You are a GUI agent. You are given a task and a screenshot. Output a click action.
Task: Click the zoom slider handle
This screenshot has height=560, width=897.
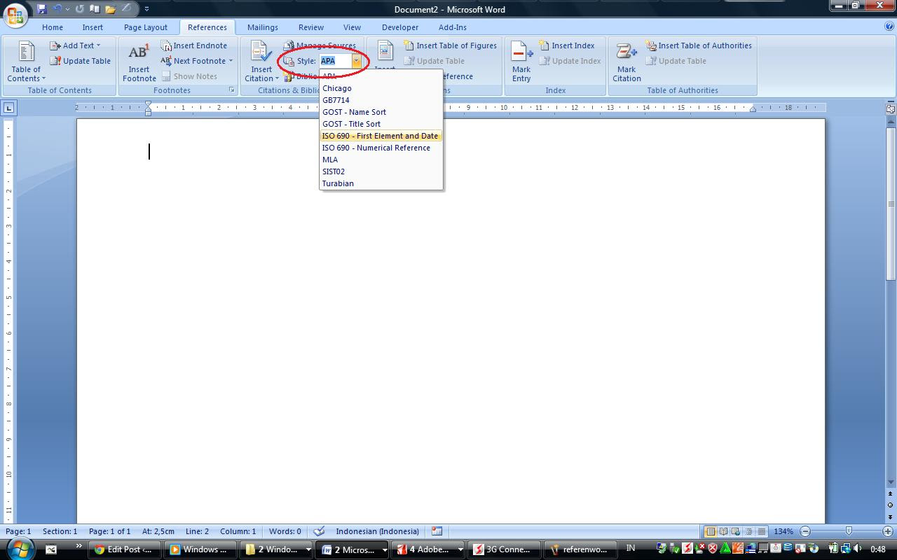click(849, 531)
